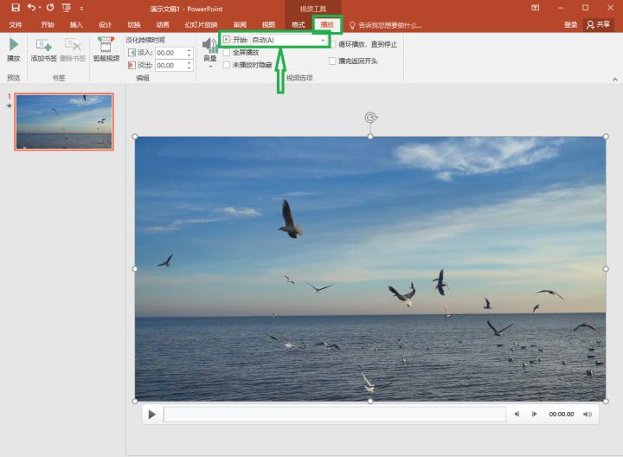Mute the video with the speaker icon
The height and width of the screenshot is (457, 623).
click(588, 414)
